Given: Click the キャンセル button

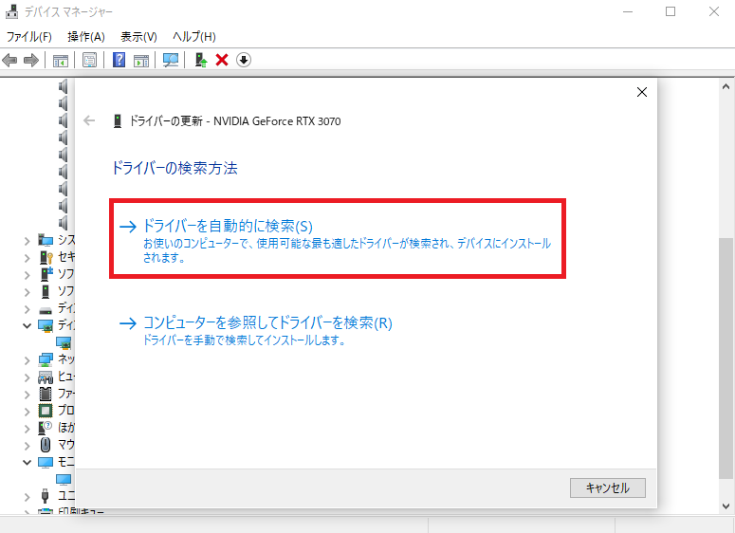Looking at the screenshot, I should tap(608, 488).
